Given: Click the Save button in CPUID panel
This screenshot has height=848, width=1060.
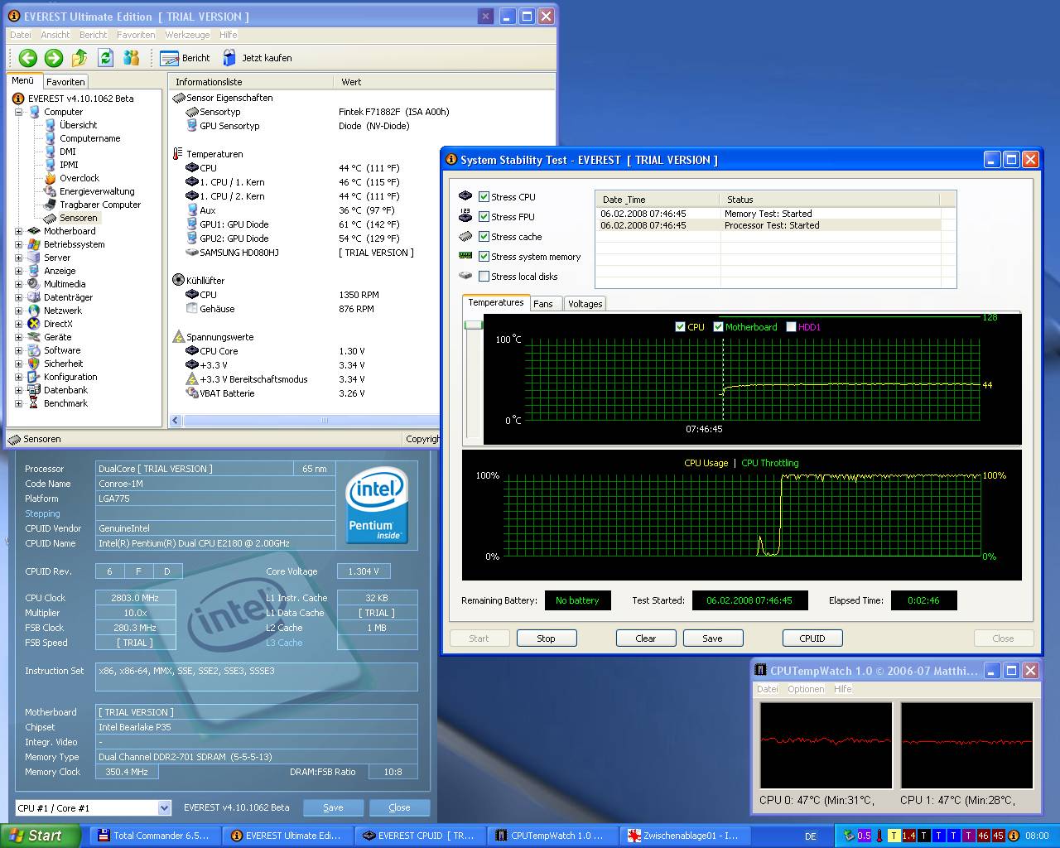Looking at the screenshot, I should [x=333, y=807].
